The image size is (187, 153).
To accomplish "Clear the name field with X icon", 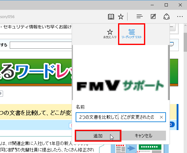I will (x=161, y=117).
